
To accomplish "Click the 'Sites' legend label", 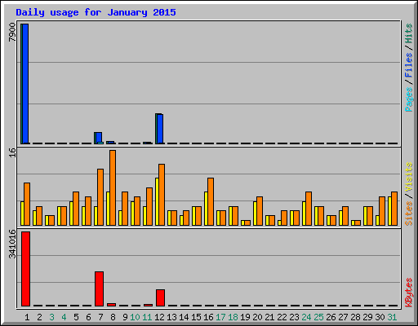I will pyautogui.click(x=409, y=214).
